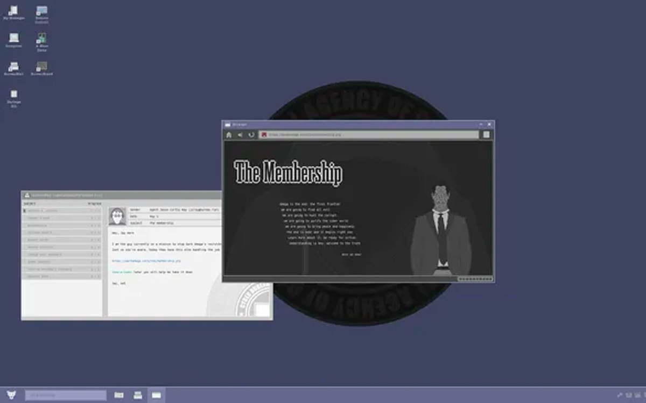Switch to the mail app in taskbar

[x=138, y=395]
